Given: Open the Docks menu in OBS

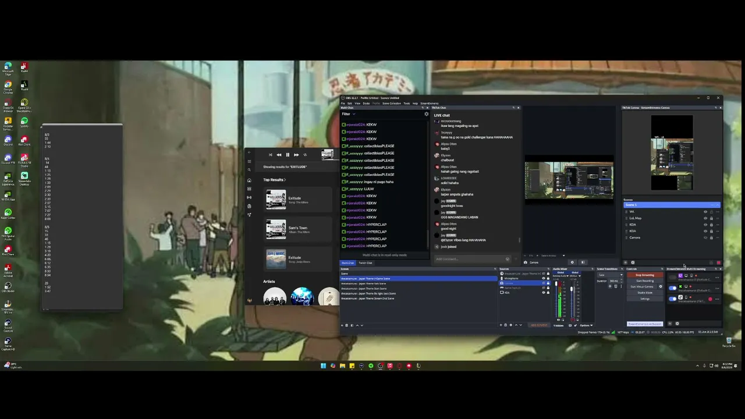Looking at the screenshot, I should coord(367,104).
